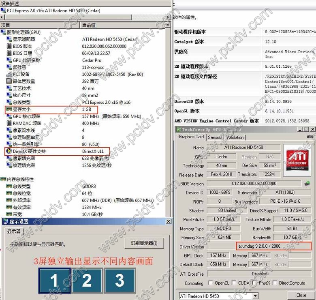316x300 pixels.
Task: Click the 2D 驱动程序版本 value 8.01.01.1266
Action: click(278, 66)
